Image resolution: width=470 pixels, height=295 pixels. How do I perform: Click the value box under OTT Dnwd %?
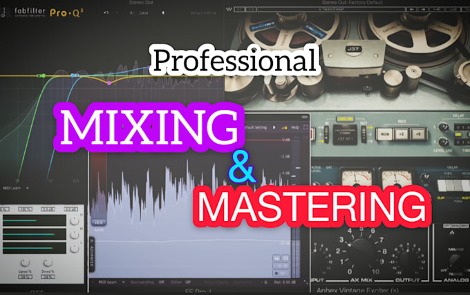(x=48, y=277)
